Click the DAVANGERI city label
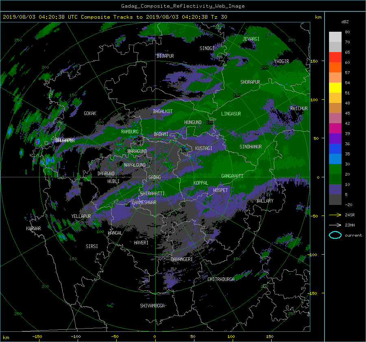Viewport: 366px width, 342px height. [182, 259]
